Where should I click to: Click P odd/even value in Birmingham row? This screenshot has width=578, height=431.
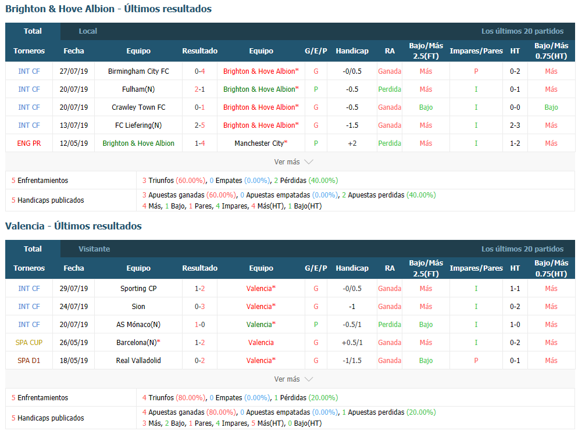click(x=476, y=71)
